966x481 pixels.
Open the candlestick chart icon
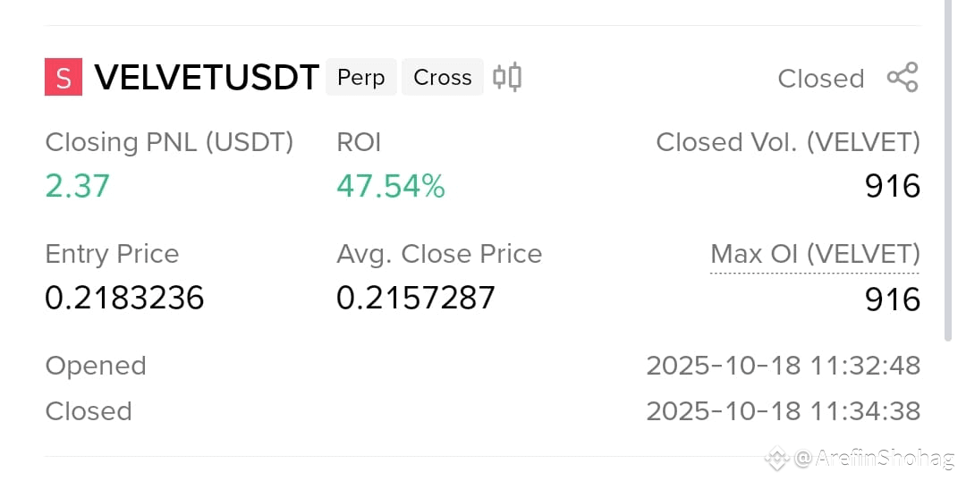click(507, 78)
